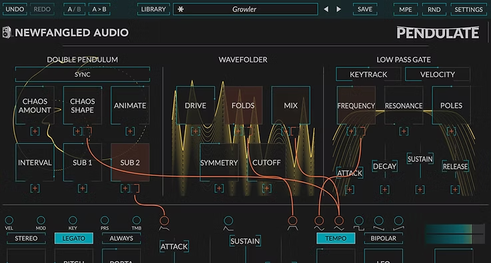Disable the LEGATO mode
The height and width of the screenshot is (263, 491).
[73, 238]
